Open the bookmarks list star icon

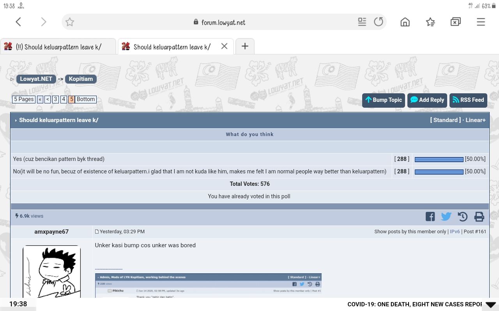[430, 22]
